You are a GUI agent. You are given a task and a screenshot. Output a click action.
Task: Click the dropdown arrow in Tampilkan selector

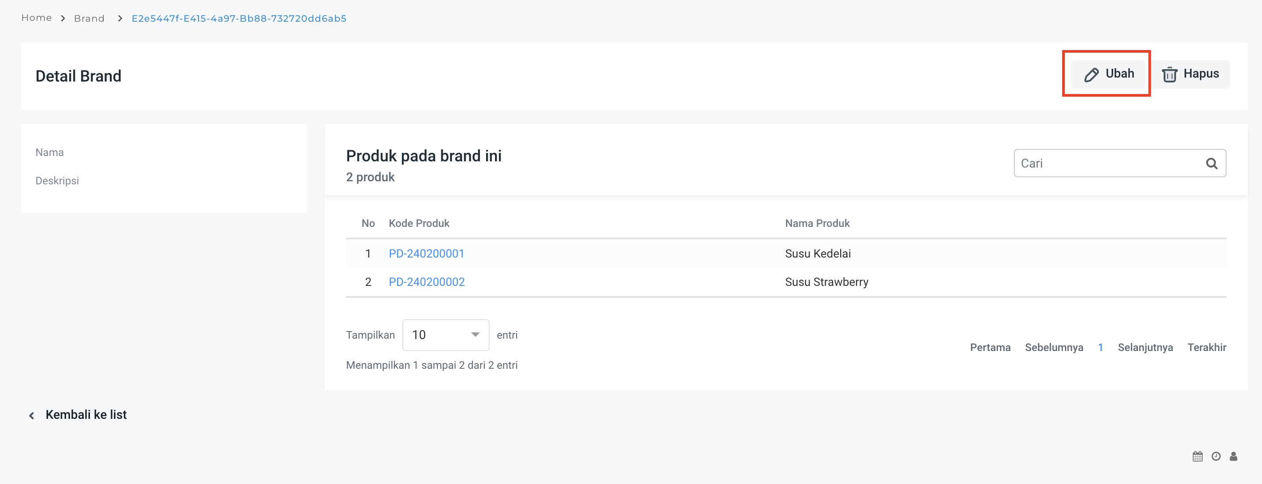(475, 335)
